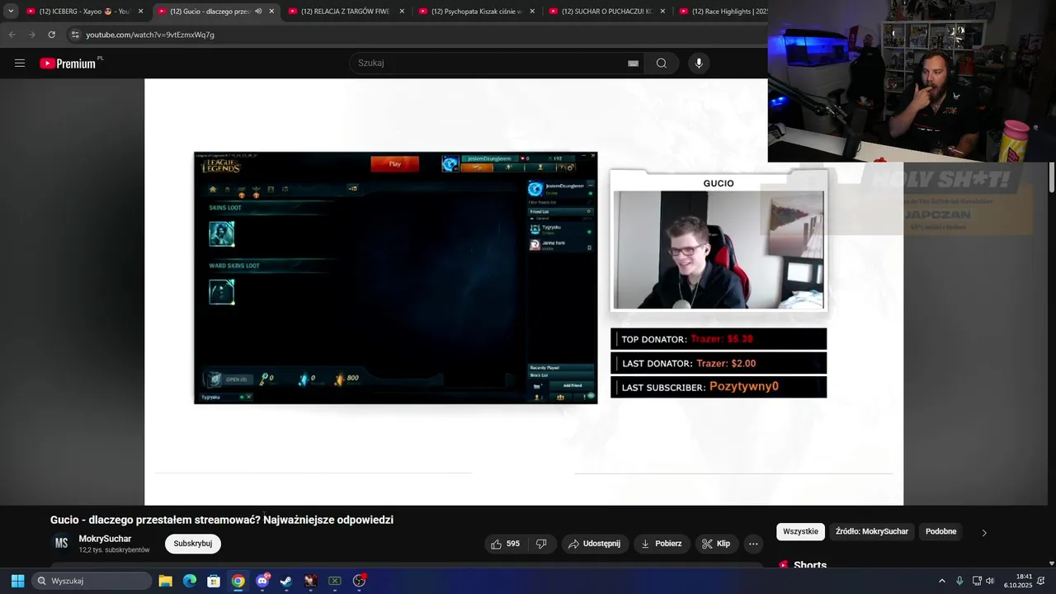Viewport: 1056px width, 594px height.
Task: Open Google Chrome from taskbar
Action: coord(238,581)
